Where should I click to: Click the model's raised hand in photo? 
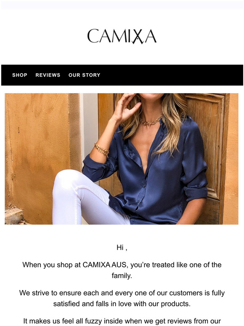127,106
